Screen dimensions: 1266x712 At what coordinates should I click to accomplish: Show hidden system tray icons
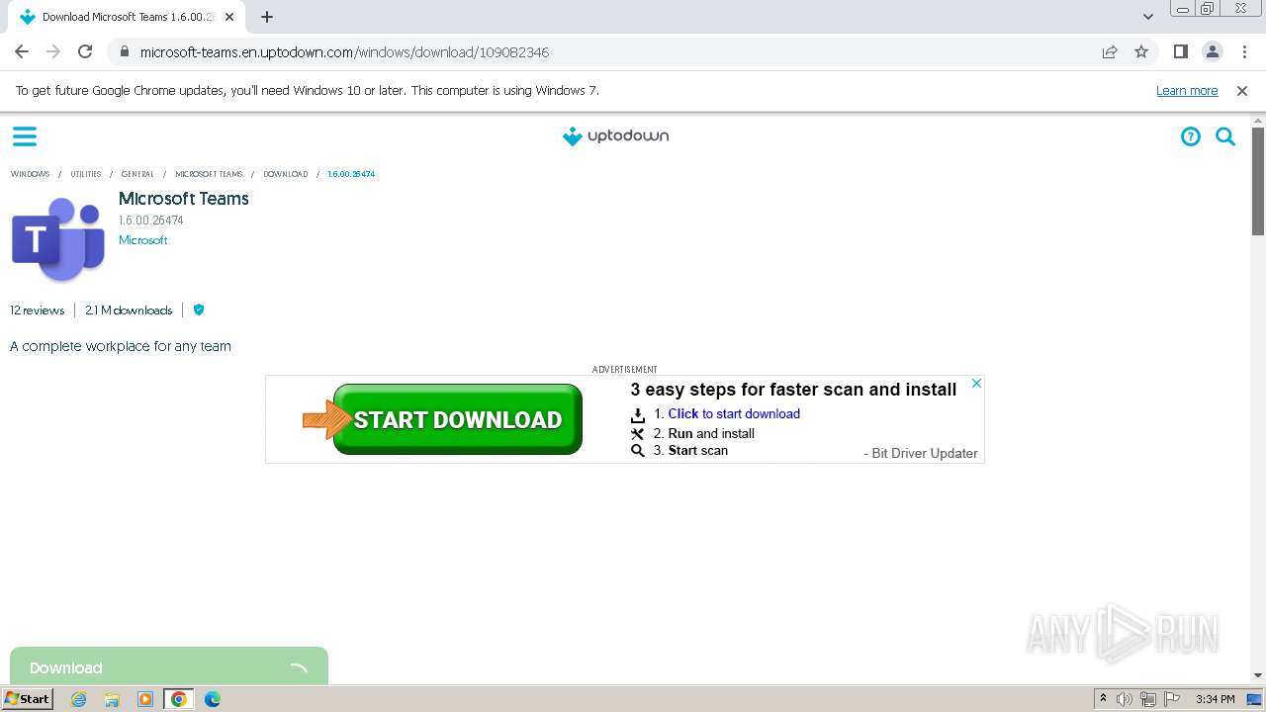[1103, 699]
